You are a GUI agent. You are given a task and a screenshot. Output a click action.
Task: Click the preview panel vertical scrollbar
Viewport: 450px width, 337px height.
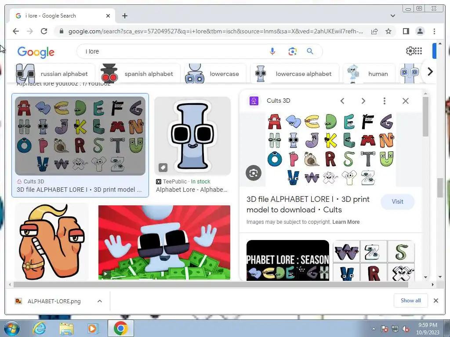[x=425, y=116]
